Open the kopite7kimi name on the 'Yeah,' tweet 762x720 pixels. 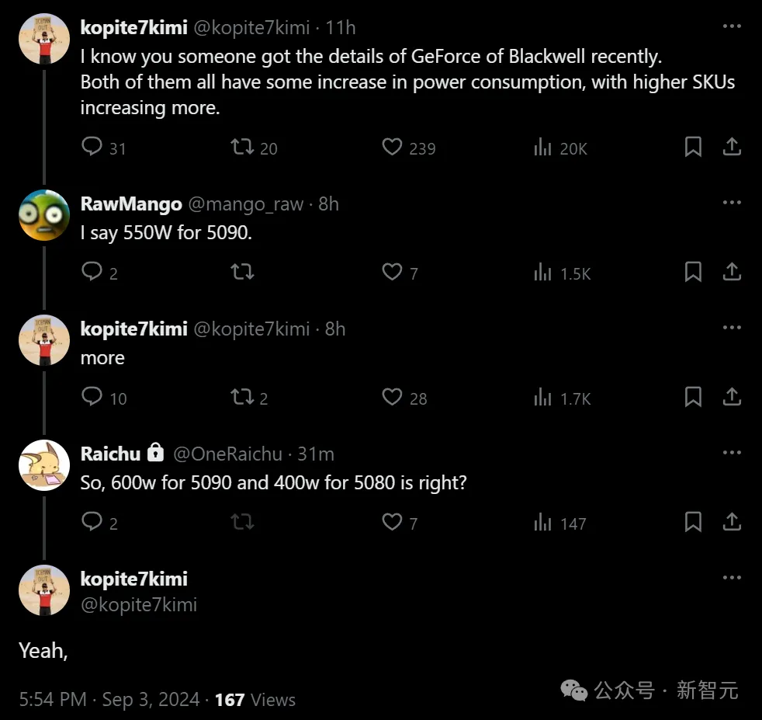coord(133,579)
